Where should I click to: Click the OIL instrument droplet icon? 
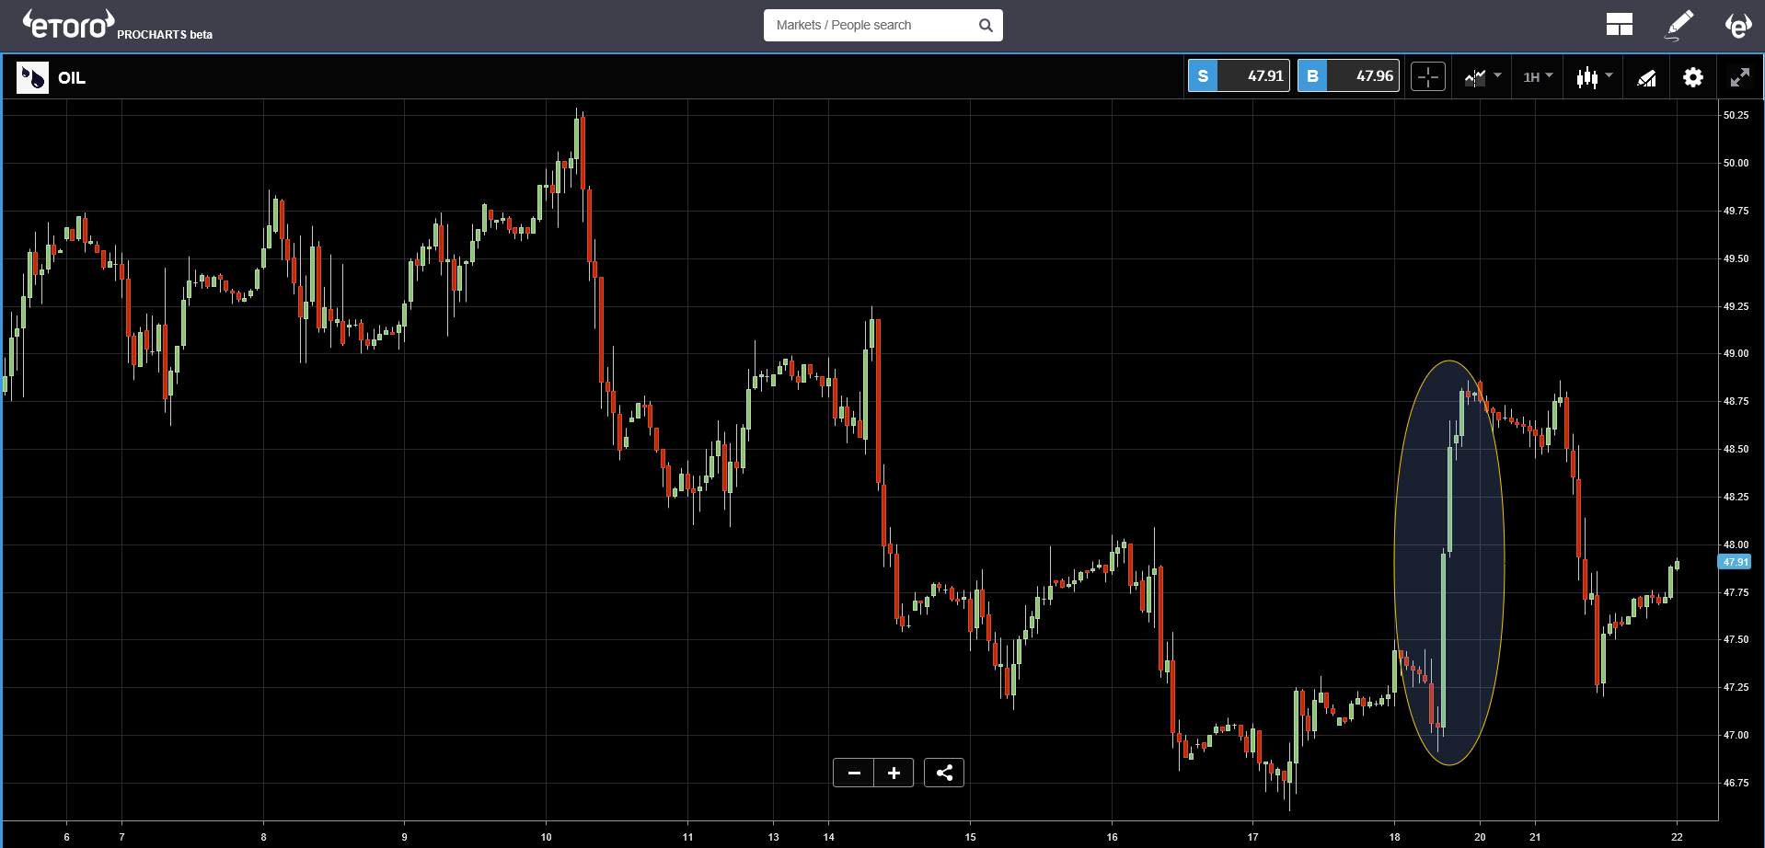(x=32, y=77)
